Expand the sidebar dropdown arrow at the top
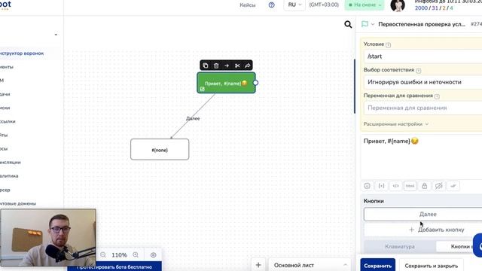Image resolution: width=482 pixels, height=271 pixels. 56,35
